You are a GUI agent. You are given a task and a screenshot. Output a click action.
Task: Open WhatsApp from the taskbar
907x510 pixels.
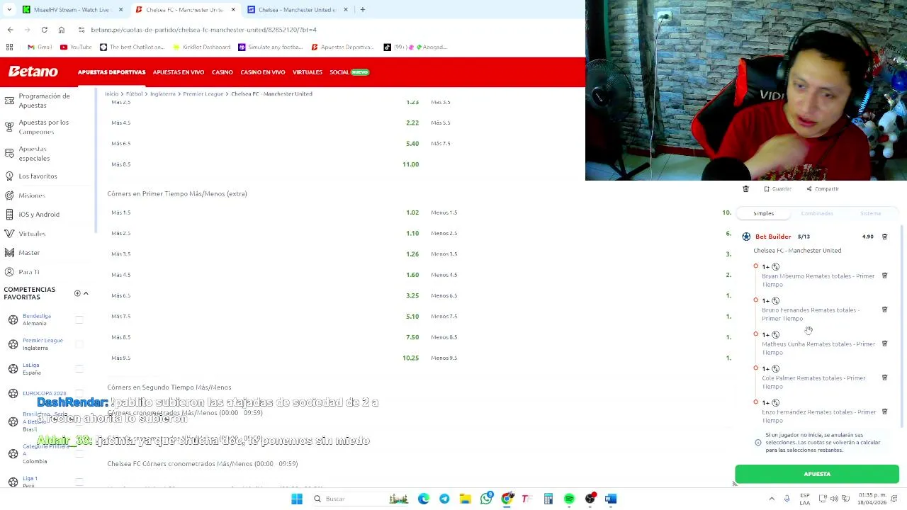pyautogui.click(x=486, y=499)
